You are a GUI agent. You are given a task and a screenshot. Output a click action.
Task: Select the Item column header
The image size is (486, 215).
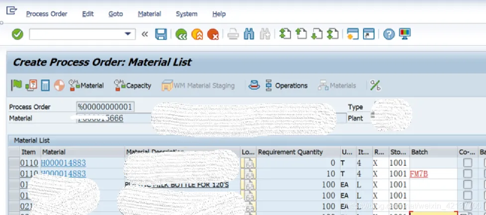(x=30, y=152)
